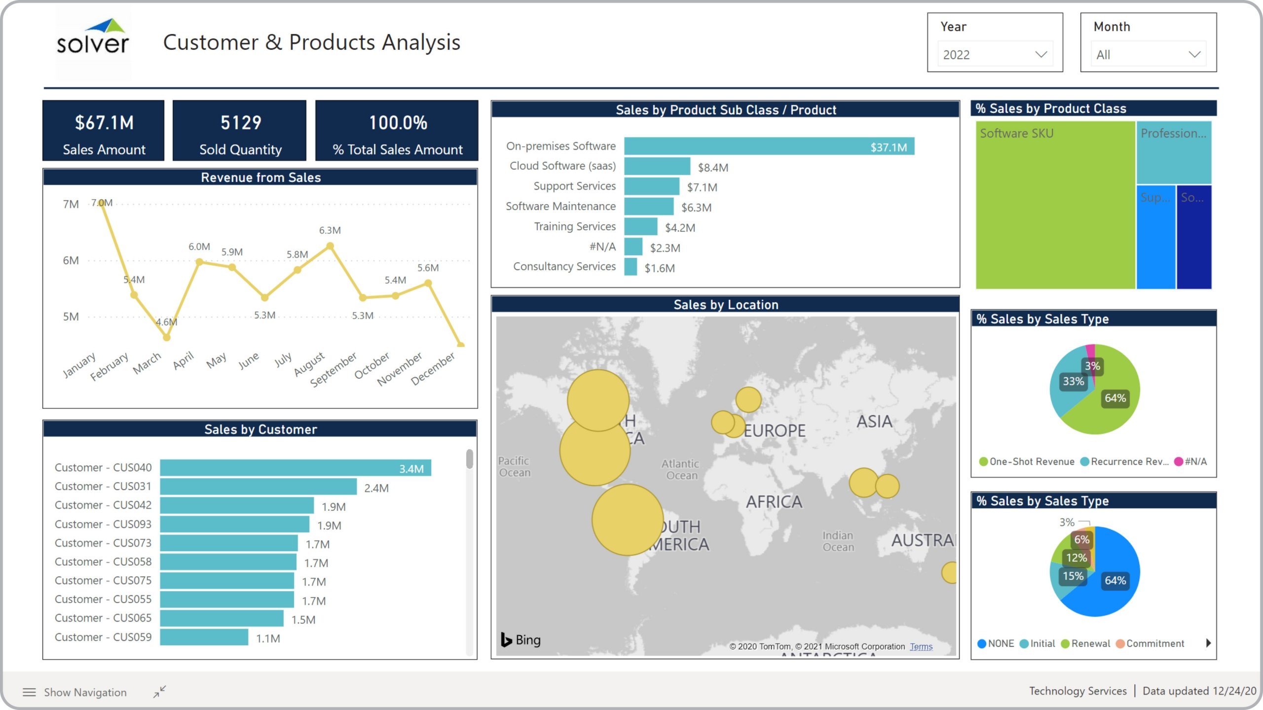
Task: Click the South America map bubble
Action: 627,519
